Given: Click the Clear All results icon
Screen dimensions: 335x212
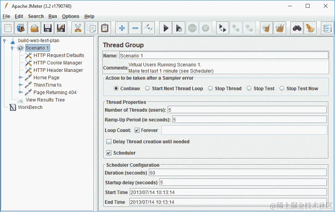Looking at the screenshot, I should (279, 28).
